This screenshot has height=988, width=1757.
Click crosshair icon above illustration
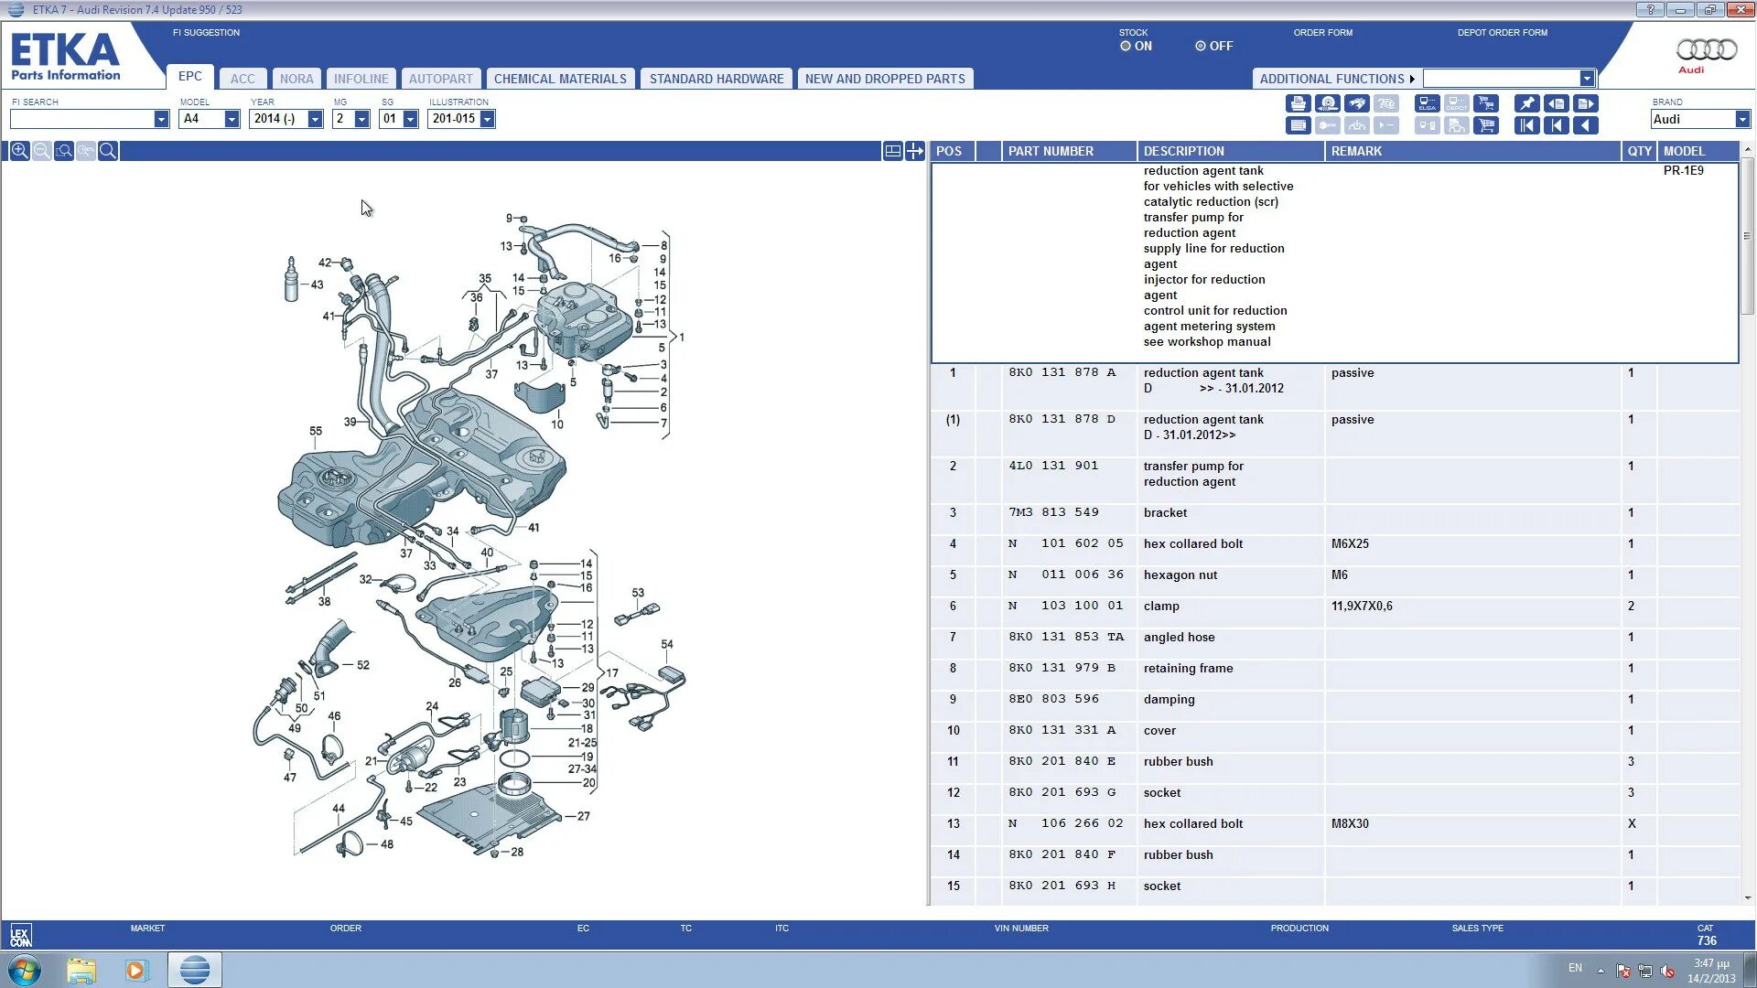[914, 151]
